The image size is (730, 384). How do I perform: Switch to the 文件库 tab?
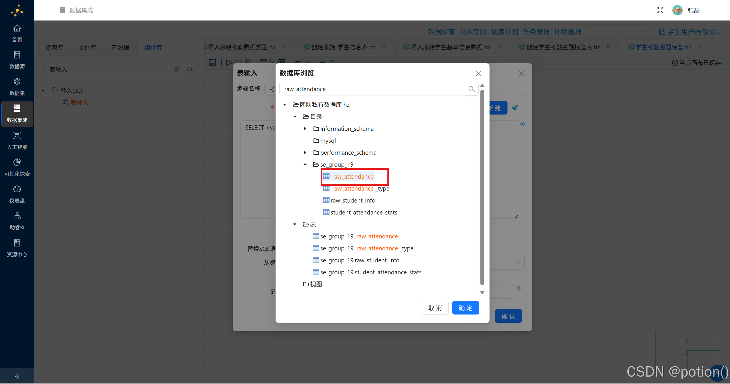click(87, 47)
